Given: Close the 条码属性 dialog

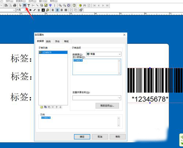Looking at the screenshot, I should 124,35.
